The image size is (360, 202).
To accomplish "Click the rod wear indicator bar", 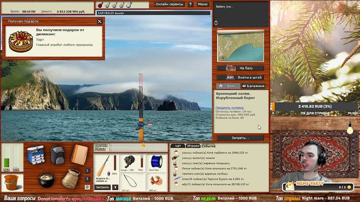I will [115, 163].
